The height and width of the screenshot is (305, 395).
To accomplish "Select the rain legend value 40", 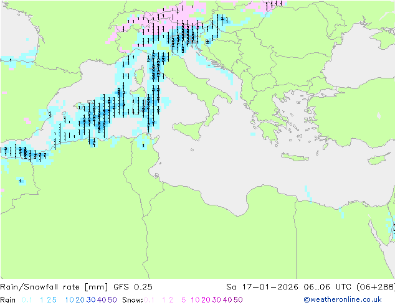I will coord(102,300).
